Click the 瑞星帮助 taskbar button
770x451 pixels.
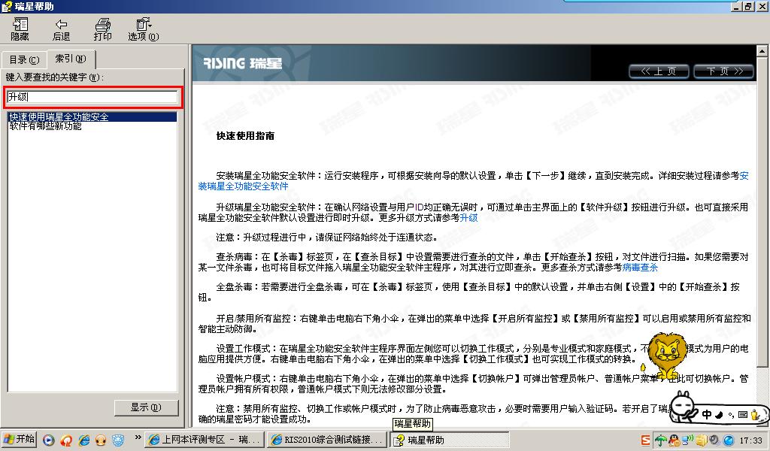point(450,440)
